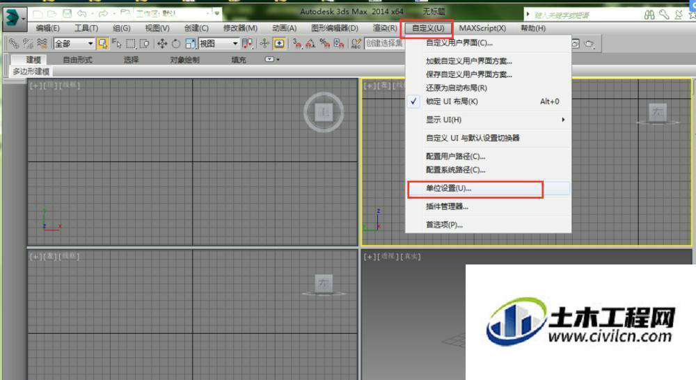This screenshot has width=696, height=380.
Task: Activate the Select and Move tool
Action: [162, 44]
